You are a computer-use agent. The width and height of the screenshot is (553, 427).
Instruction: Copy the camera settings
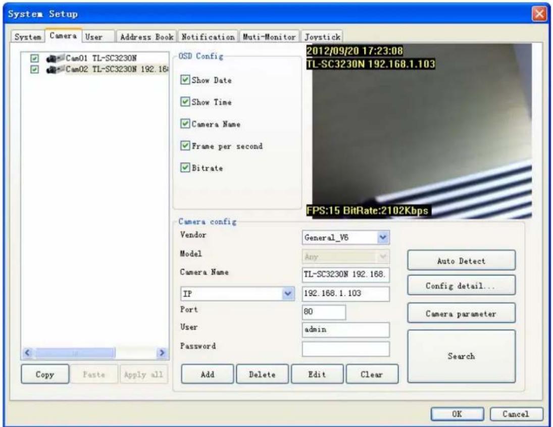[45, 374]
